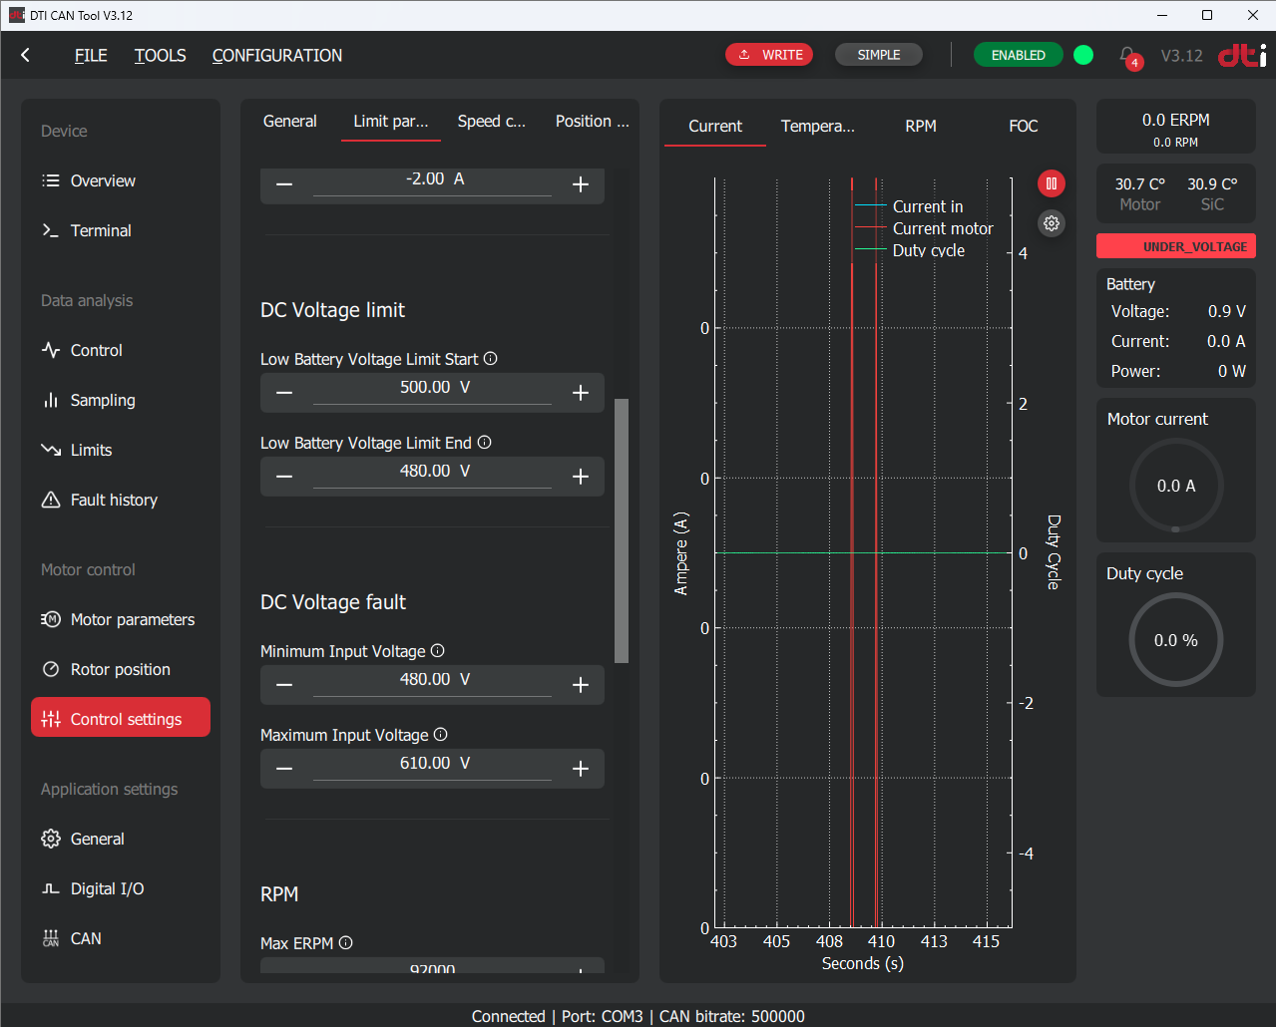
Task: Click the DTI logo icon
Action: [1242, 56]
